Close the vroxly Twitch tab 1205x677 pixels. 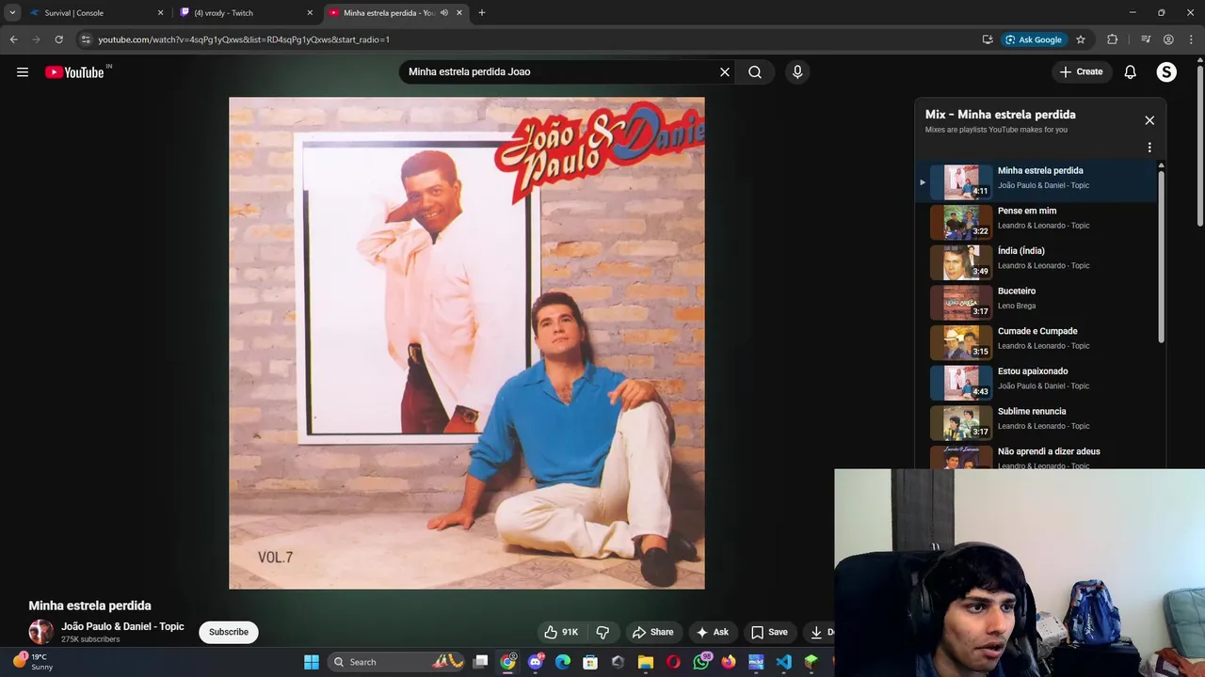point(310,13)
